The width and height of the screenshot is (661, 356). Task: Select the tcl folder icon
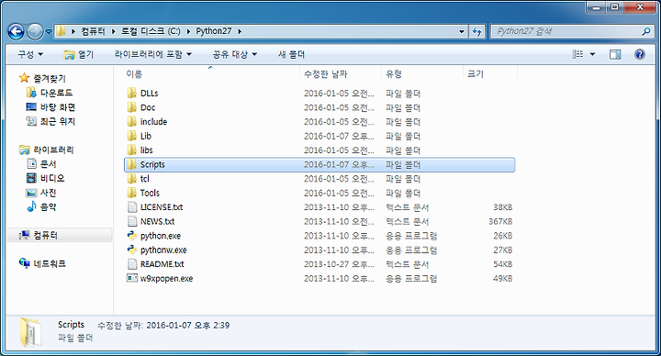tap(132, 179)
